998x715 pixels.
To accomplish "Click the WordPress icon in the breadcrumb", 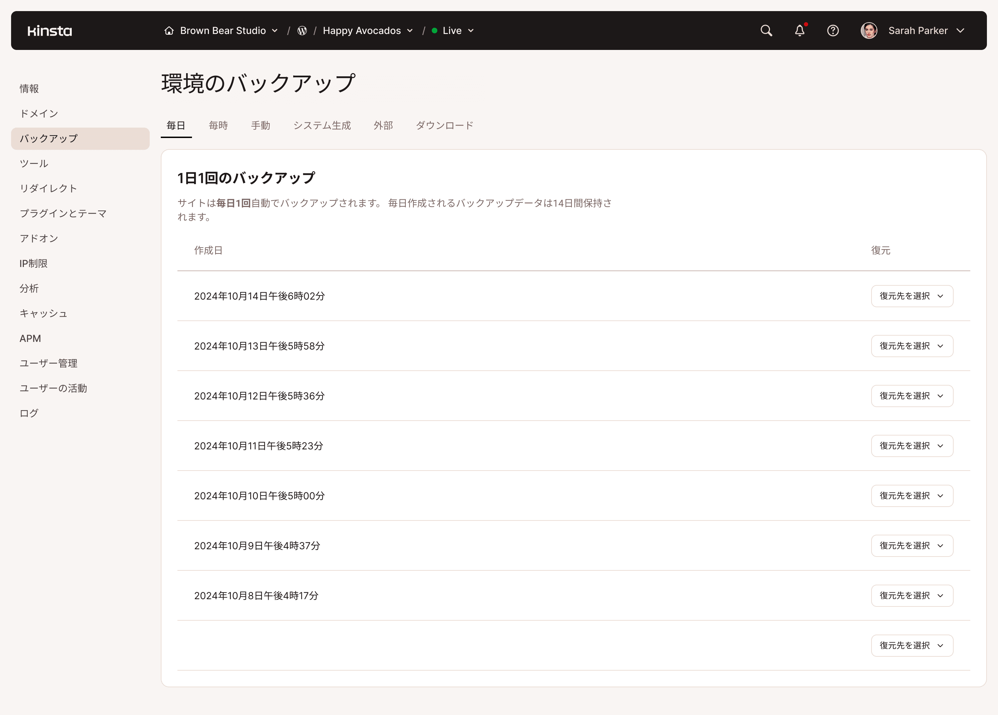I will (x=302, y=31).
